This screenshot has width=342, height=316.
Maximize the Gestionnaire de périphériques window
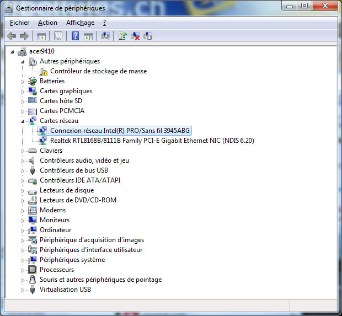[x=304, y=6]
